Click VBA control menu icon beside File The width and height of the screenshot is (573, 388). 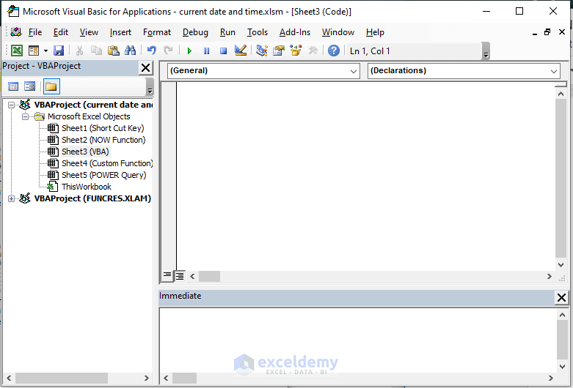tap(15, 32)
